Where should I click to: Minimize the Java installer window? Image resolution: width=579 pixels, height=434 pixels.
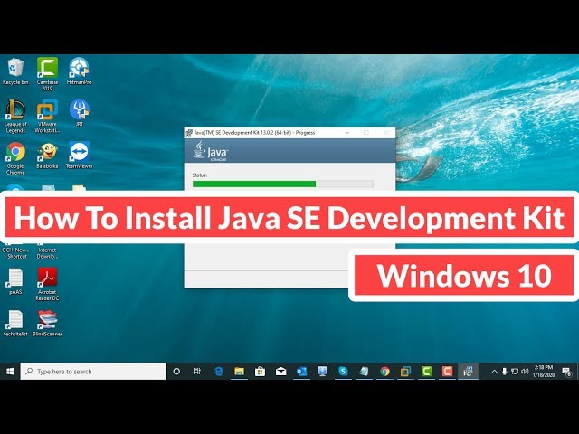(x=347, y=133)
